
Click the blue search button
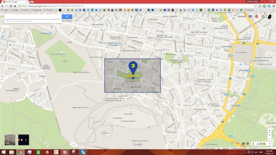67,16
